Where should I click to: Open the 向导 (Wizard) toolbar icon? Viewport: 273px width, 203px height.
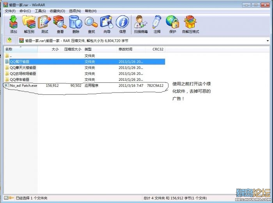pyautogui.click(x=107, y=22)
